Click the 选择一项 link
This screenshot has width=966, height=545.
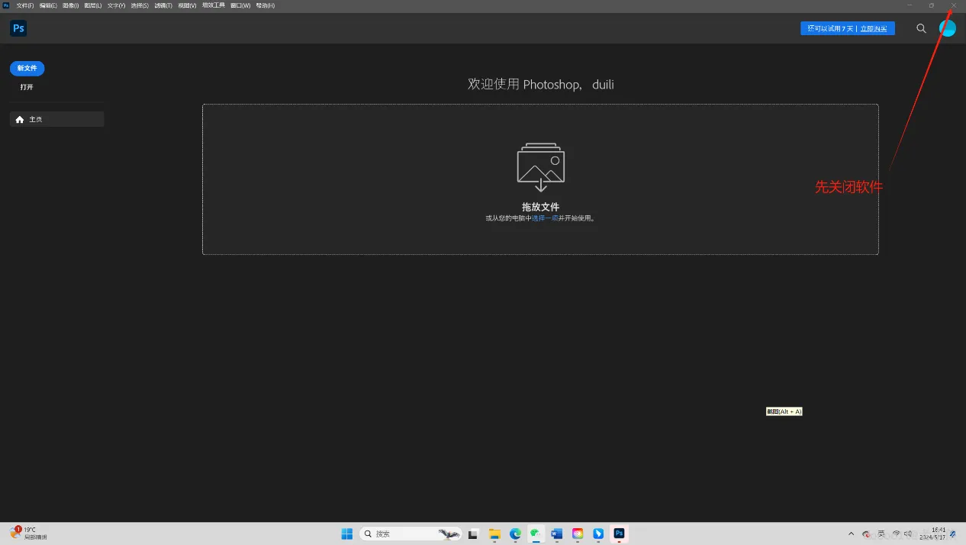pos(545,218)
